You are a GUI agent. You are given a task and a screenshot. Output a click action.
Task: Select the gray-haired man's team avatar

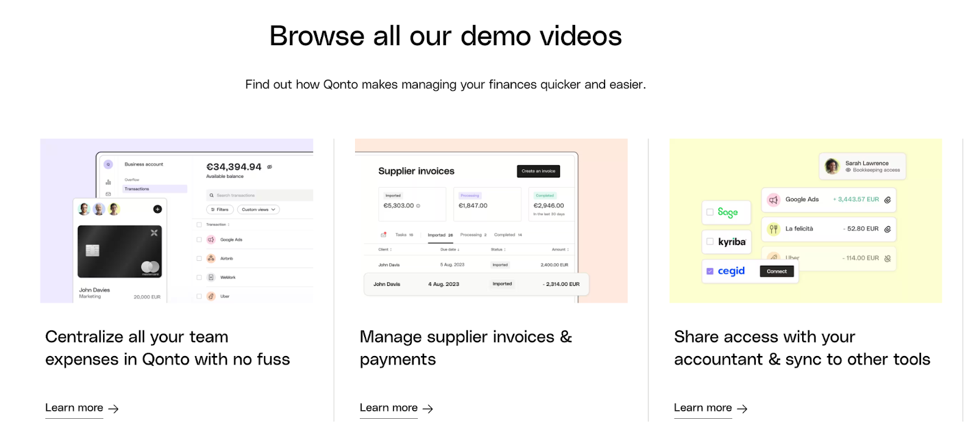pos(99,209)
